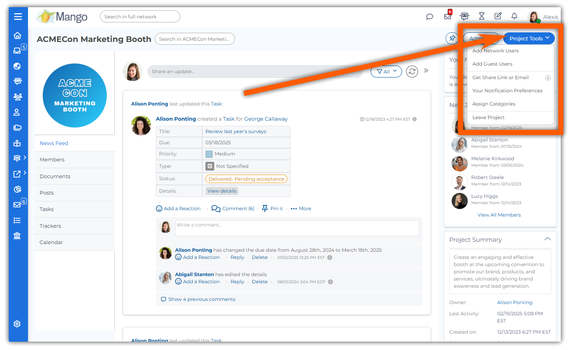The width and height of the screenshot is (570, 350).
Task: Click Pin it on the task post
Action: pos(272,209)
